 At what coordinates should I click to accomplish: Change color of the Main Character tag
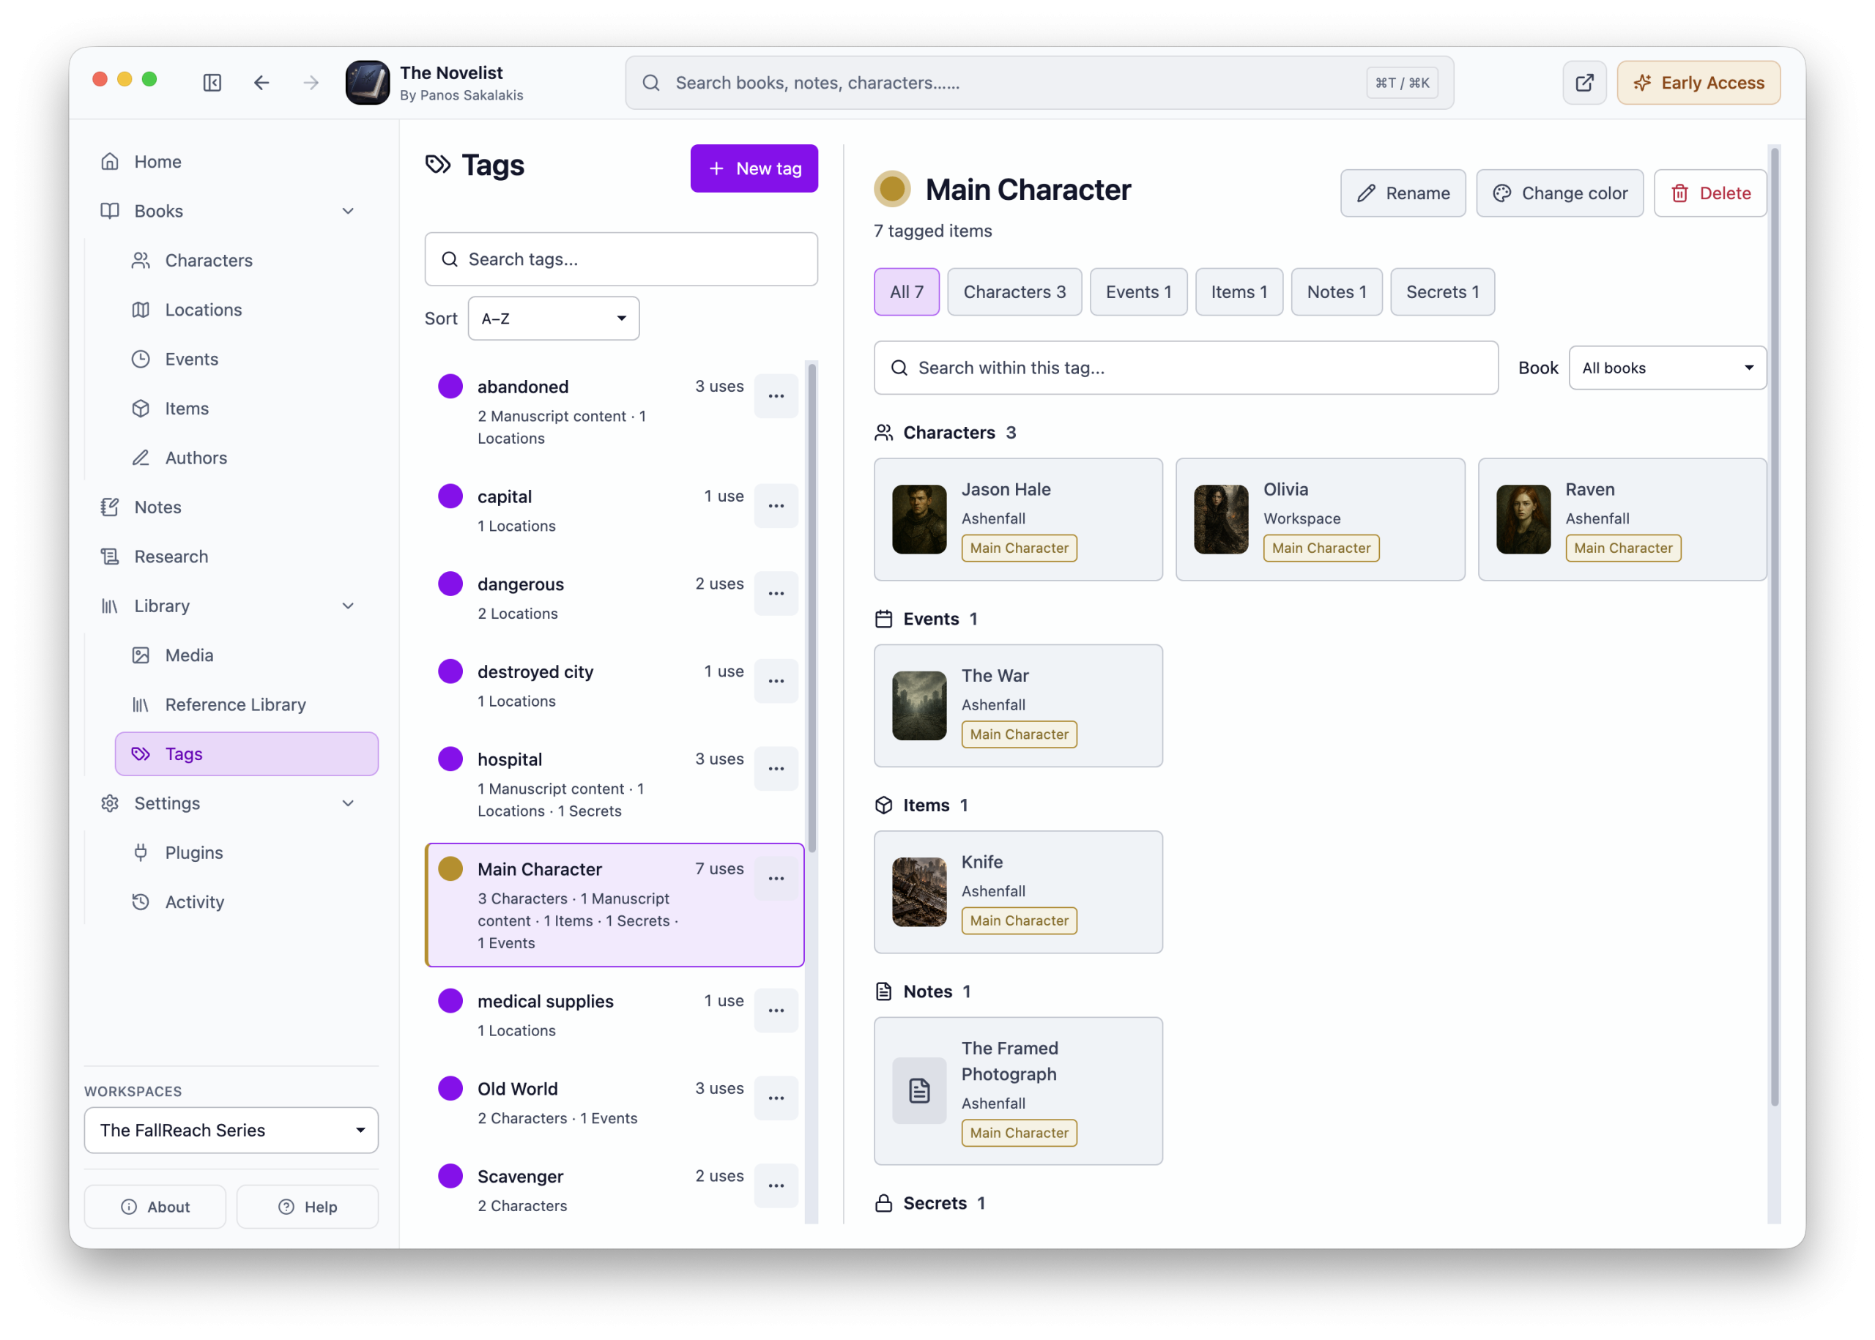[1560, 193]
